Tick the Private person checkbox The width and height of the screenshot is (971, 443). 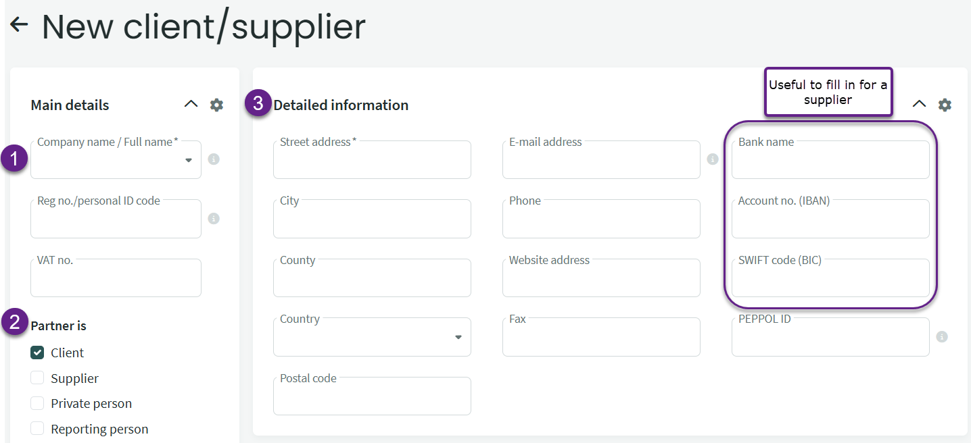pyautogui.click(x=37, y=403)
